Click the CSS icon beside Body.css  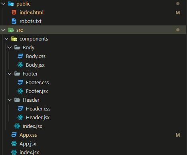pos(20,56)
